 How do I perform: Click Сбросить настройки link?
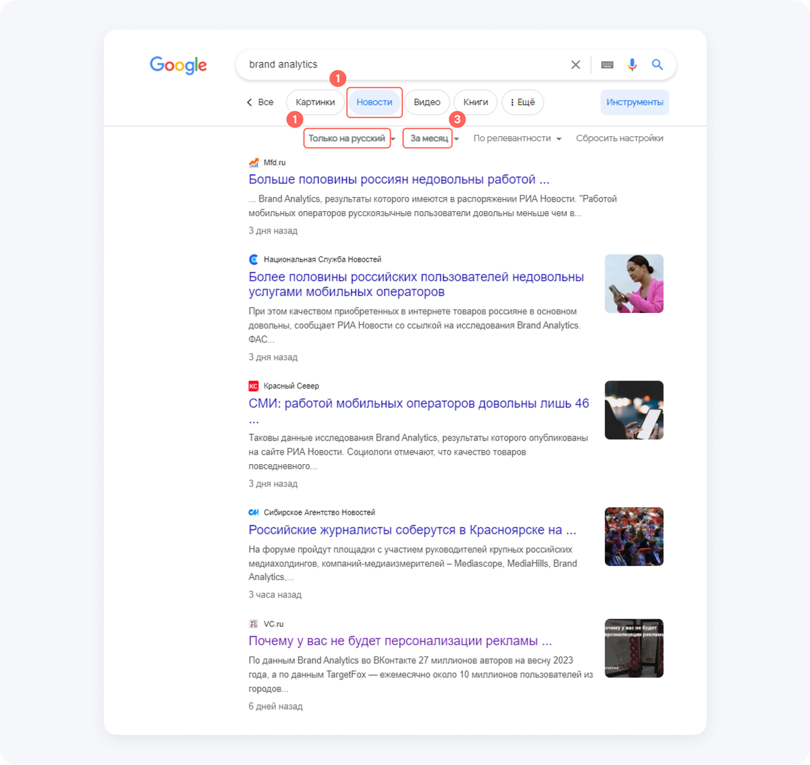620,138
